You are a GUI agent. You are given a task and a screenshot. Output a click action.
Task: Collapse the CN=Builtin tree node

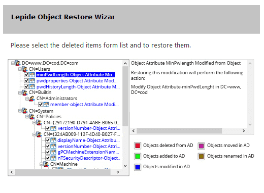point(20,92)
